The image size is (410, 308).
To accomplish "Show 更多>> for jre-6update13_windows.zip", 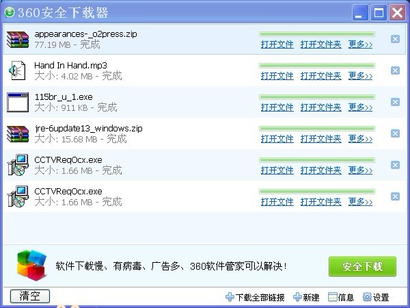I will tap(360, 139).
